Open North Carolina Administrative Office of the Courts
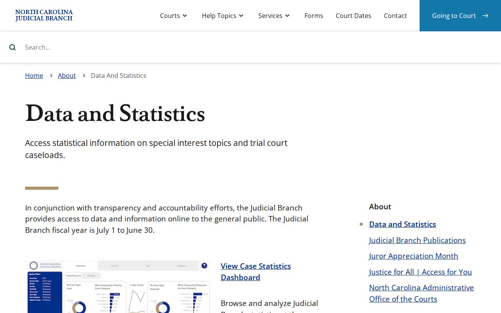Image resolution: width=501 pixels, height=313 pixels. (x=422, y=293)
